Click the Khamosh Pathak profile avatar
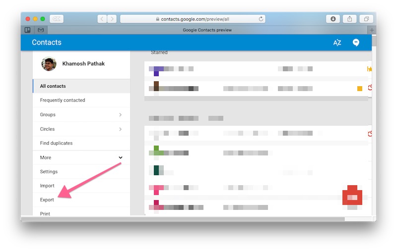 48,64
